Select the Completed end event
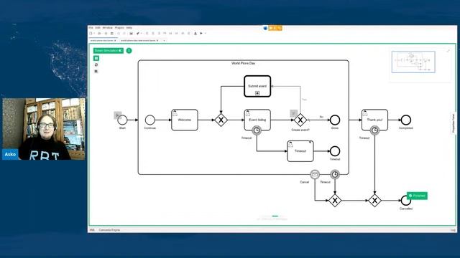 (405, 120)
